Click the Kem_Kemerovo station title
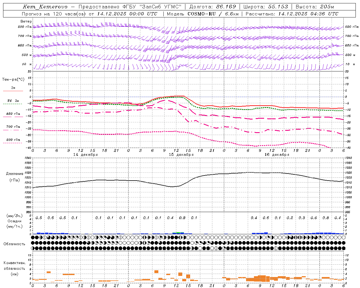Screen dimensions: 360x288 [45, 7]
